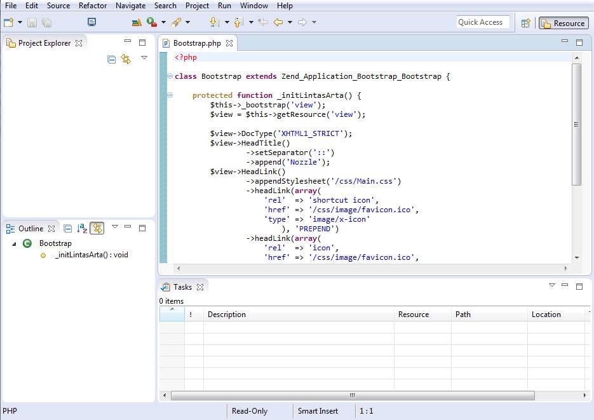This screenshot has height=420, width=594.
Task: Open the Forward history dropdown
Action: 314,22
